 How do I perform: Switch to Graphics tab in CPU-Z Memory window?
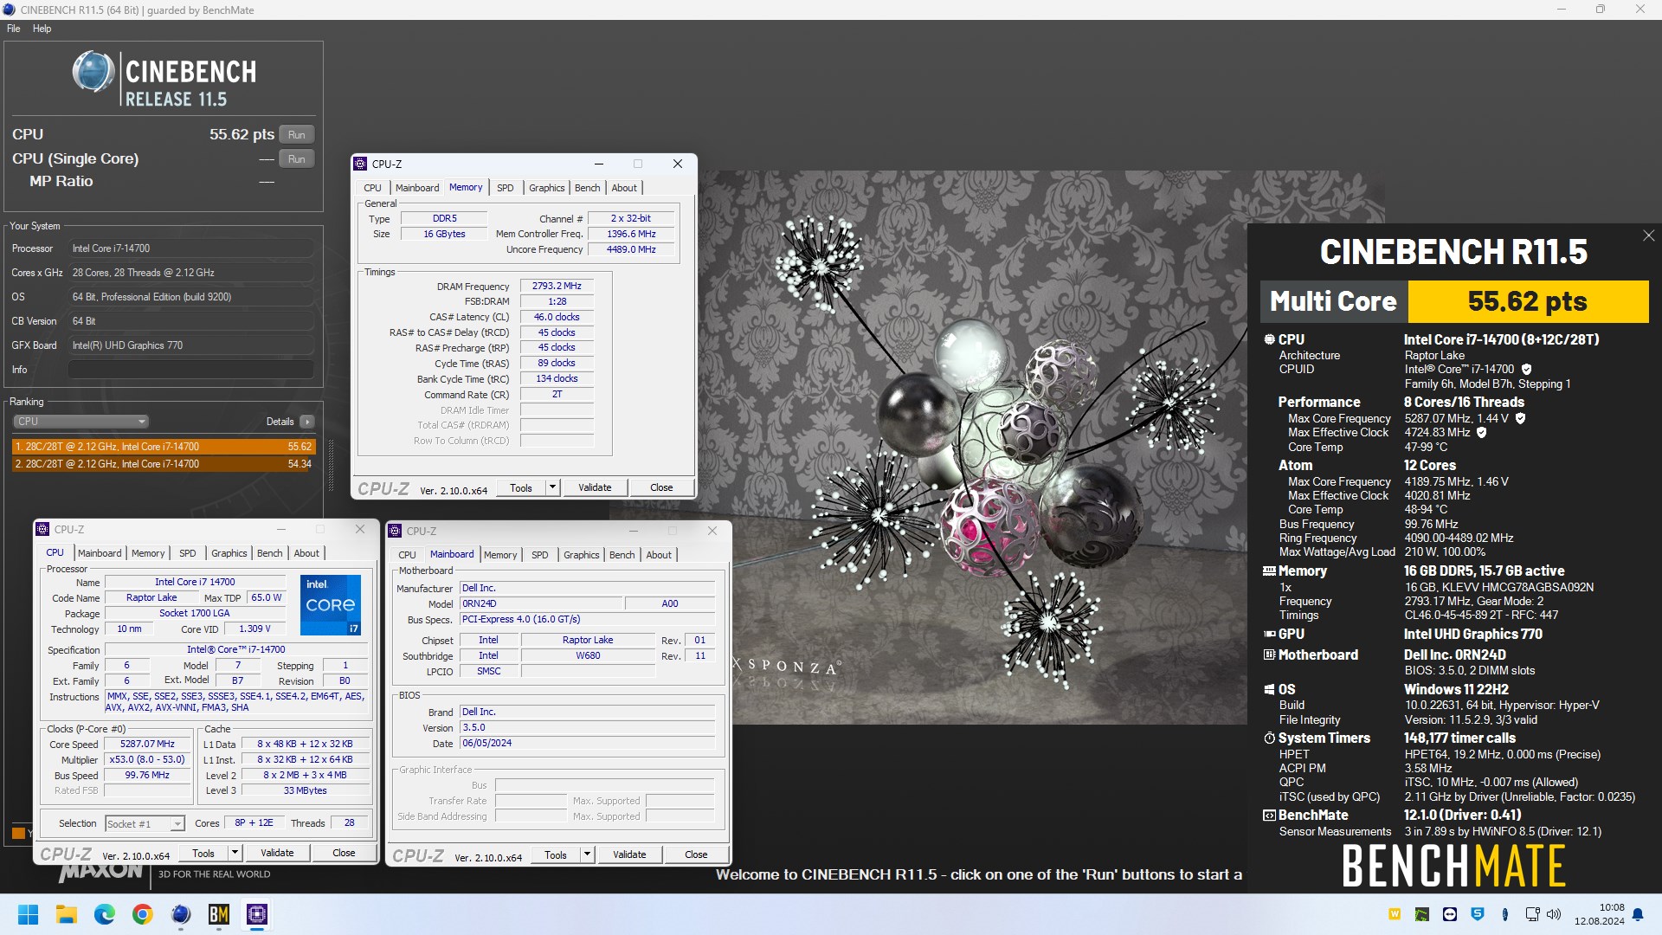pyautogui.click(x=546, y=188)
